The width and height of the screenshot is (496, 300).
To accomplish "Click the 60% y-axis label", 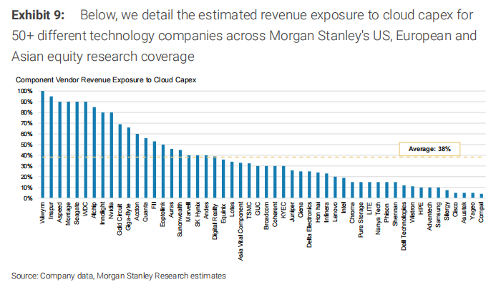I will coord(26,134).
